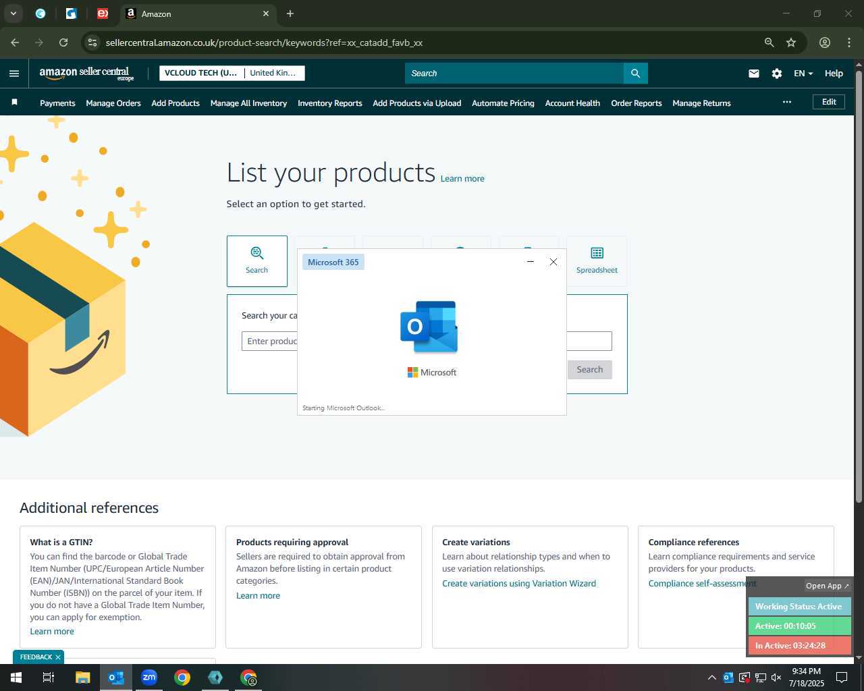Switch to the red 'ex' pinned tab
This screenshot has width=864, height=691.
pyautogui.click(x=103, y=13)
